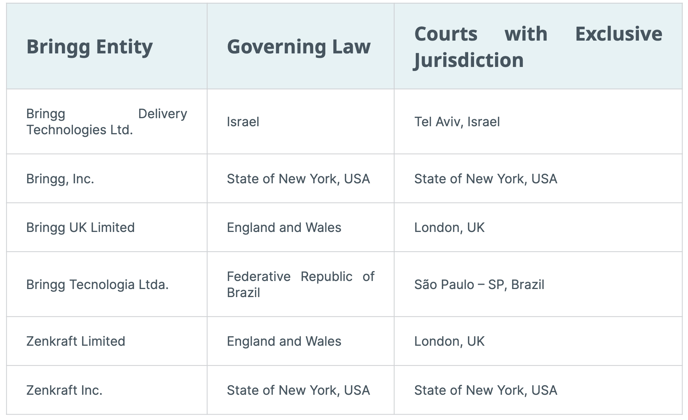Select the Bringg Delivery Technologies Ltd. cell
The image size is (688, 420).
(106, 121)
